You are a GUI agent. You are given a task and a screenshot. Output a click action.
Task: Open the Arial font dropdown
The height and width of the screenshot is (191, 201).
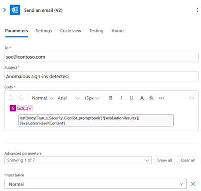click(x=69, y=98)
